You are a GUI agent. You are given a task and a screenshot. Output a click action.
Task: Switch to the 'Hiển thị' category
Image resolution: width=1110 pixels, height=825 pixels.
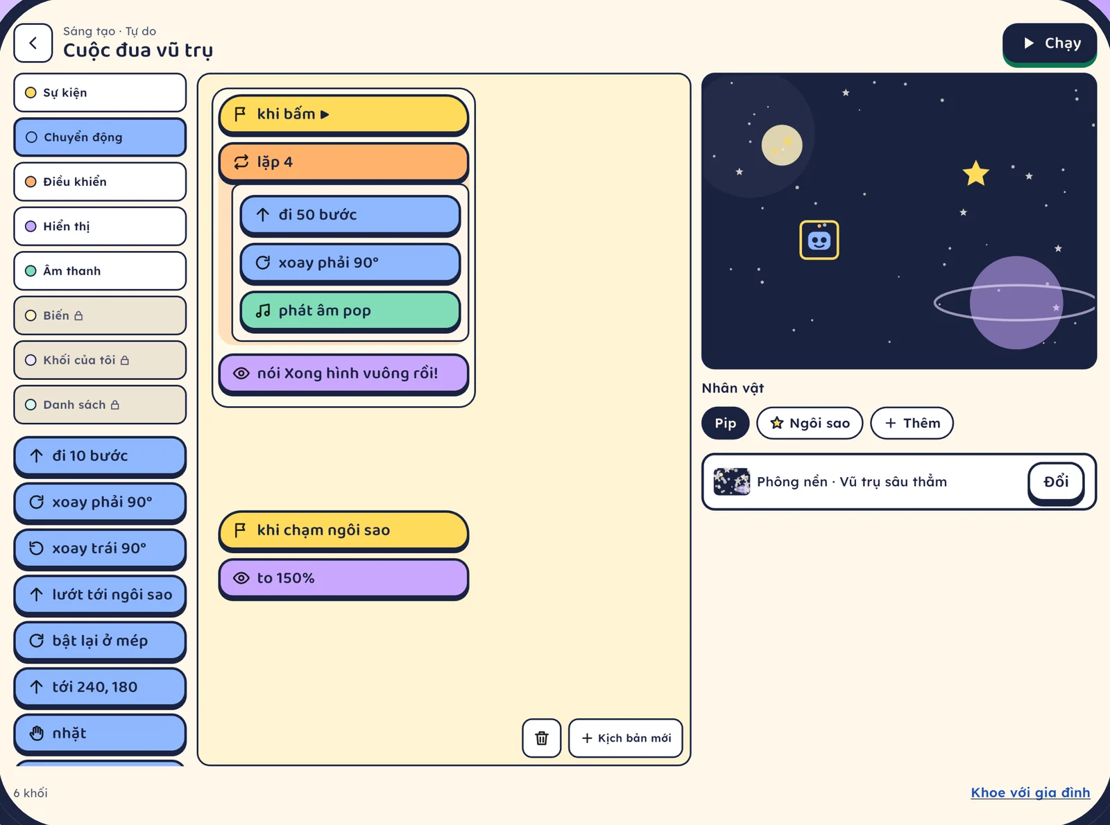(100, 226)
